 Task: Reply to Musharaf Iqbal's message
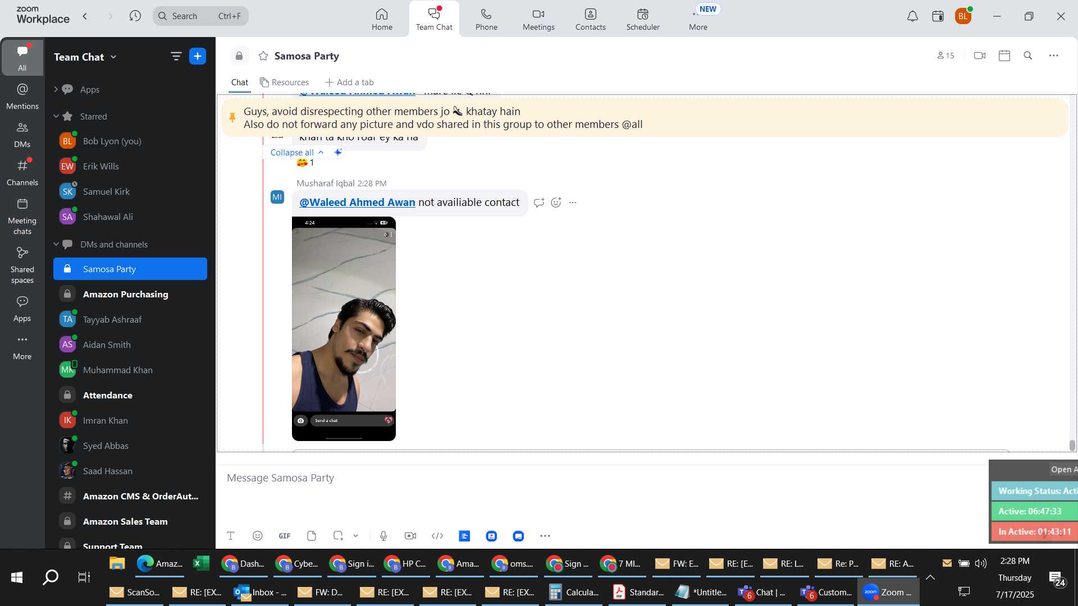click(x=539, y=203)
